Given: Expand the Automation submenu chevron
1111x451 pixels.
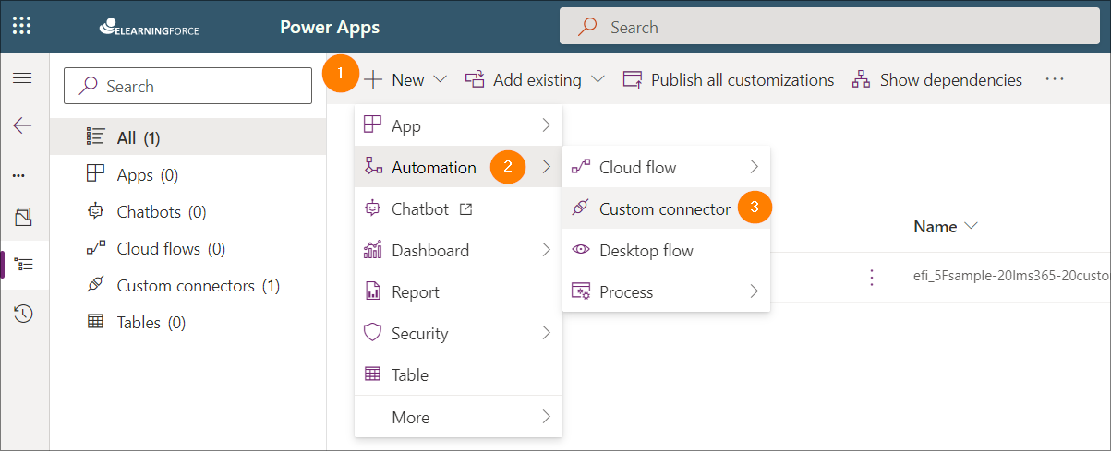Looking at the screenshot, I should tap(547, 167).
